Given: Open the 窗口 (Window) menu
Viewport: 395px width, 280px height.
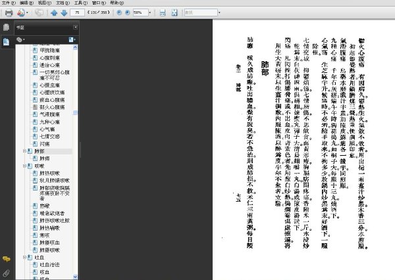Looking at the screenshot, I should pos(99,3).
